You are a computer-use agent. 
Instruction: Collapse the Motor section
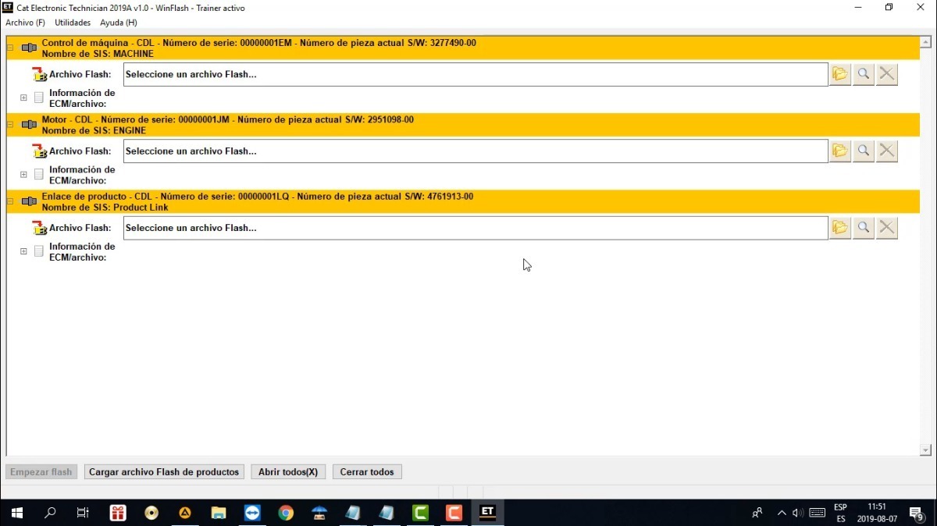pos(10,125)
